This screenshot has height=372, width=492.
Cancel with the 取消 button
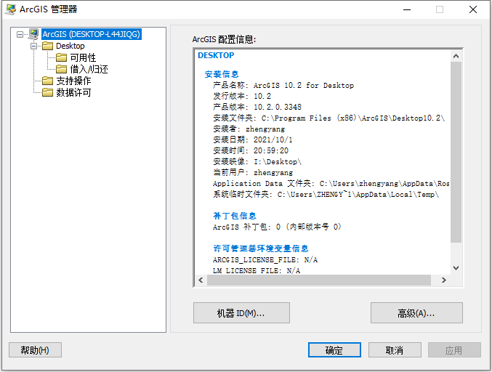point(395,349)
